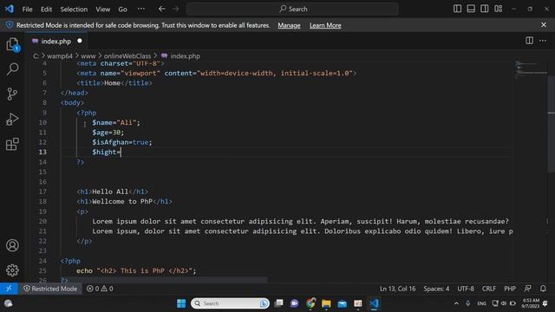Click the $isAfghan=true code line

(x=121, y=142)
